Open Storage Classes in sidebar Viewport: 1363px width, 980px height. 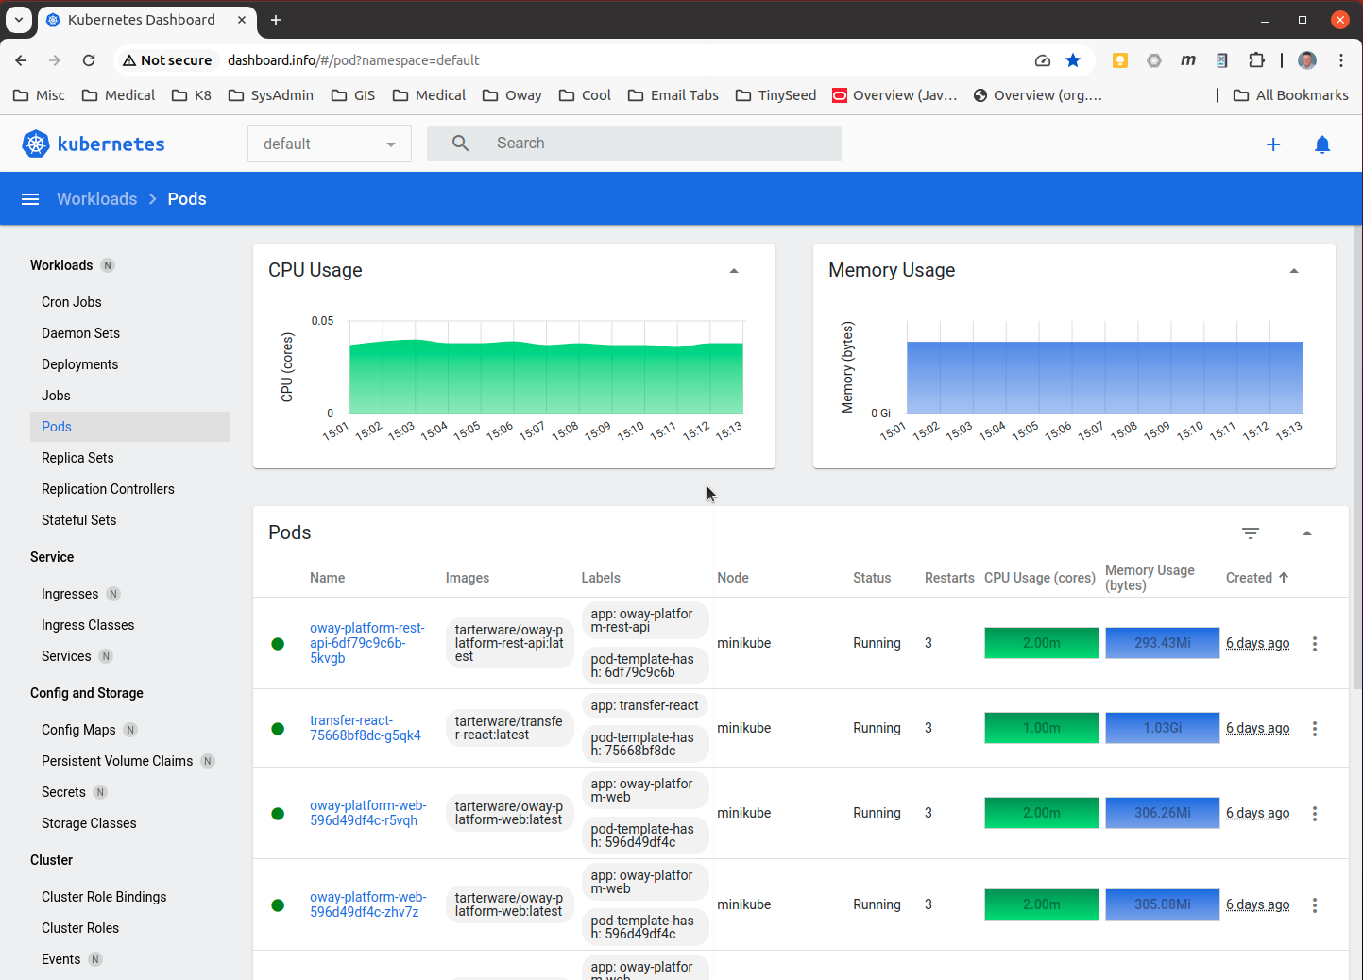coord(89,823)
